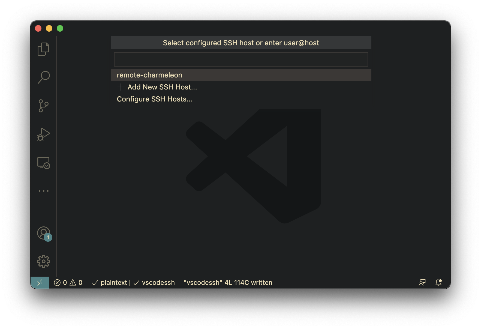Open the Accounts menu with badge
Screen dimensions: 481x329
point(44,234)
